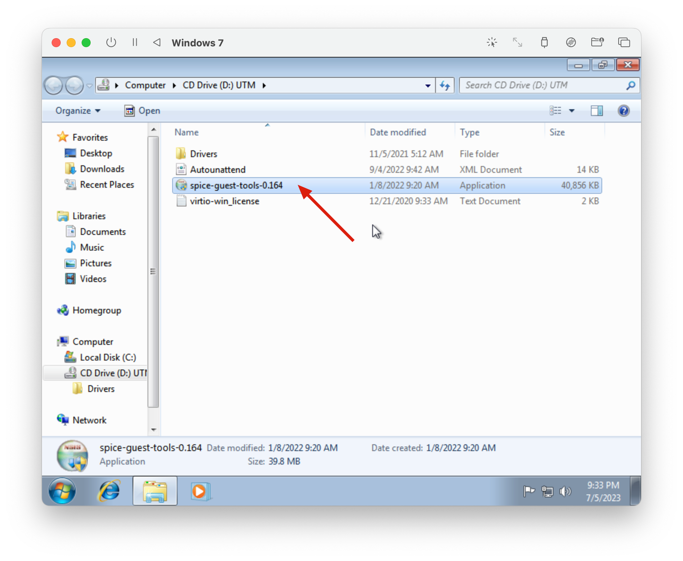
Task: Click the UTM windows overlay icon
Action: [x=624, y=42]
